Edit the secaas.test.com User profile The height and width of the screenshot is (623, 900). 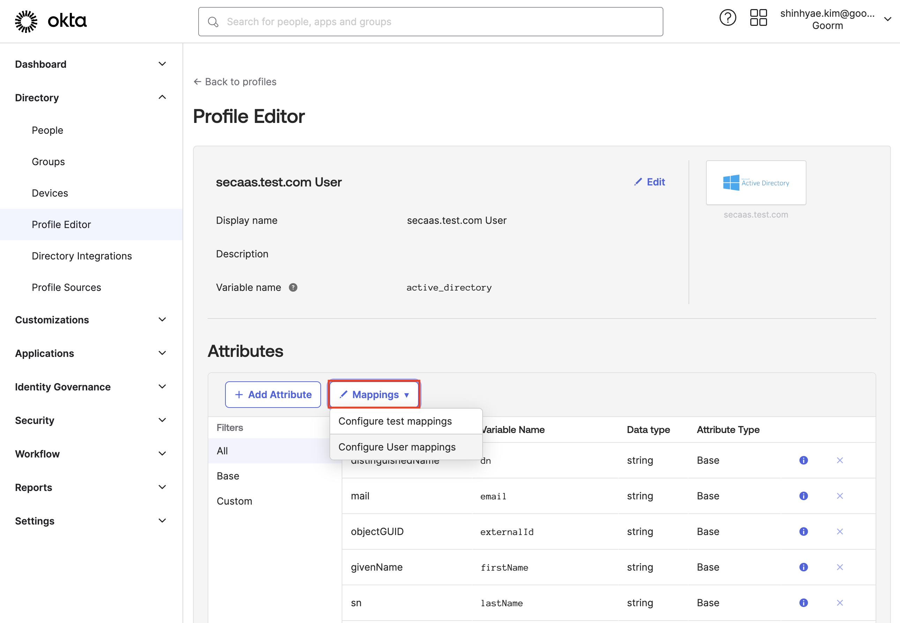649,182
